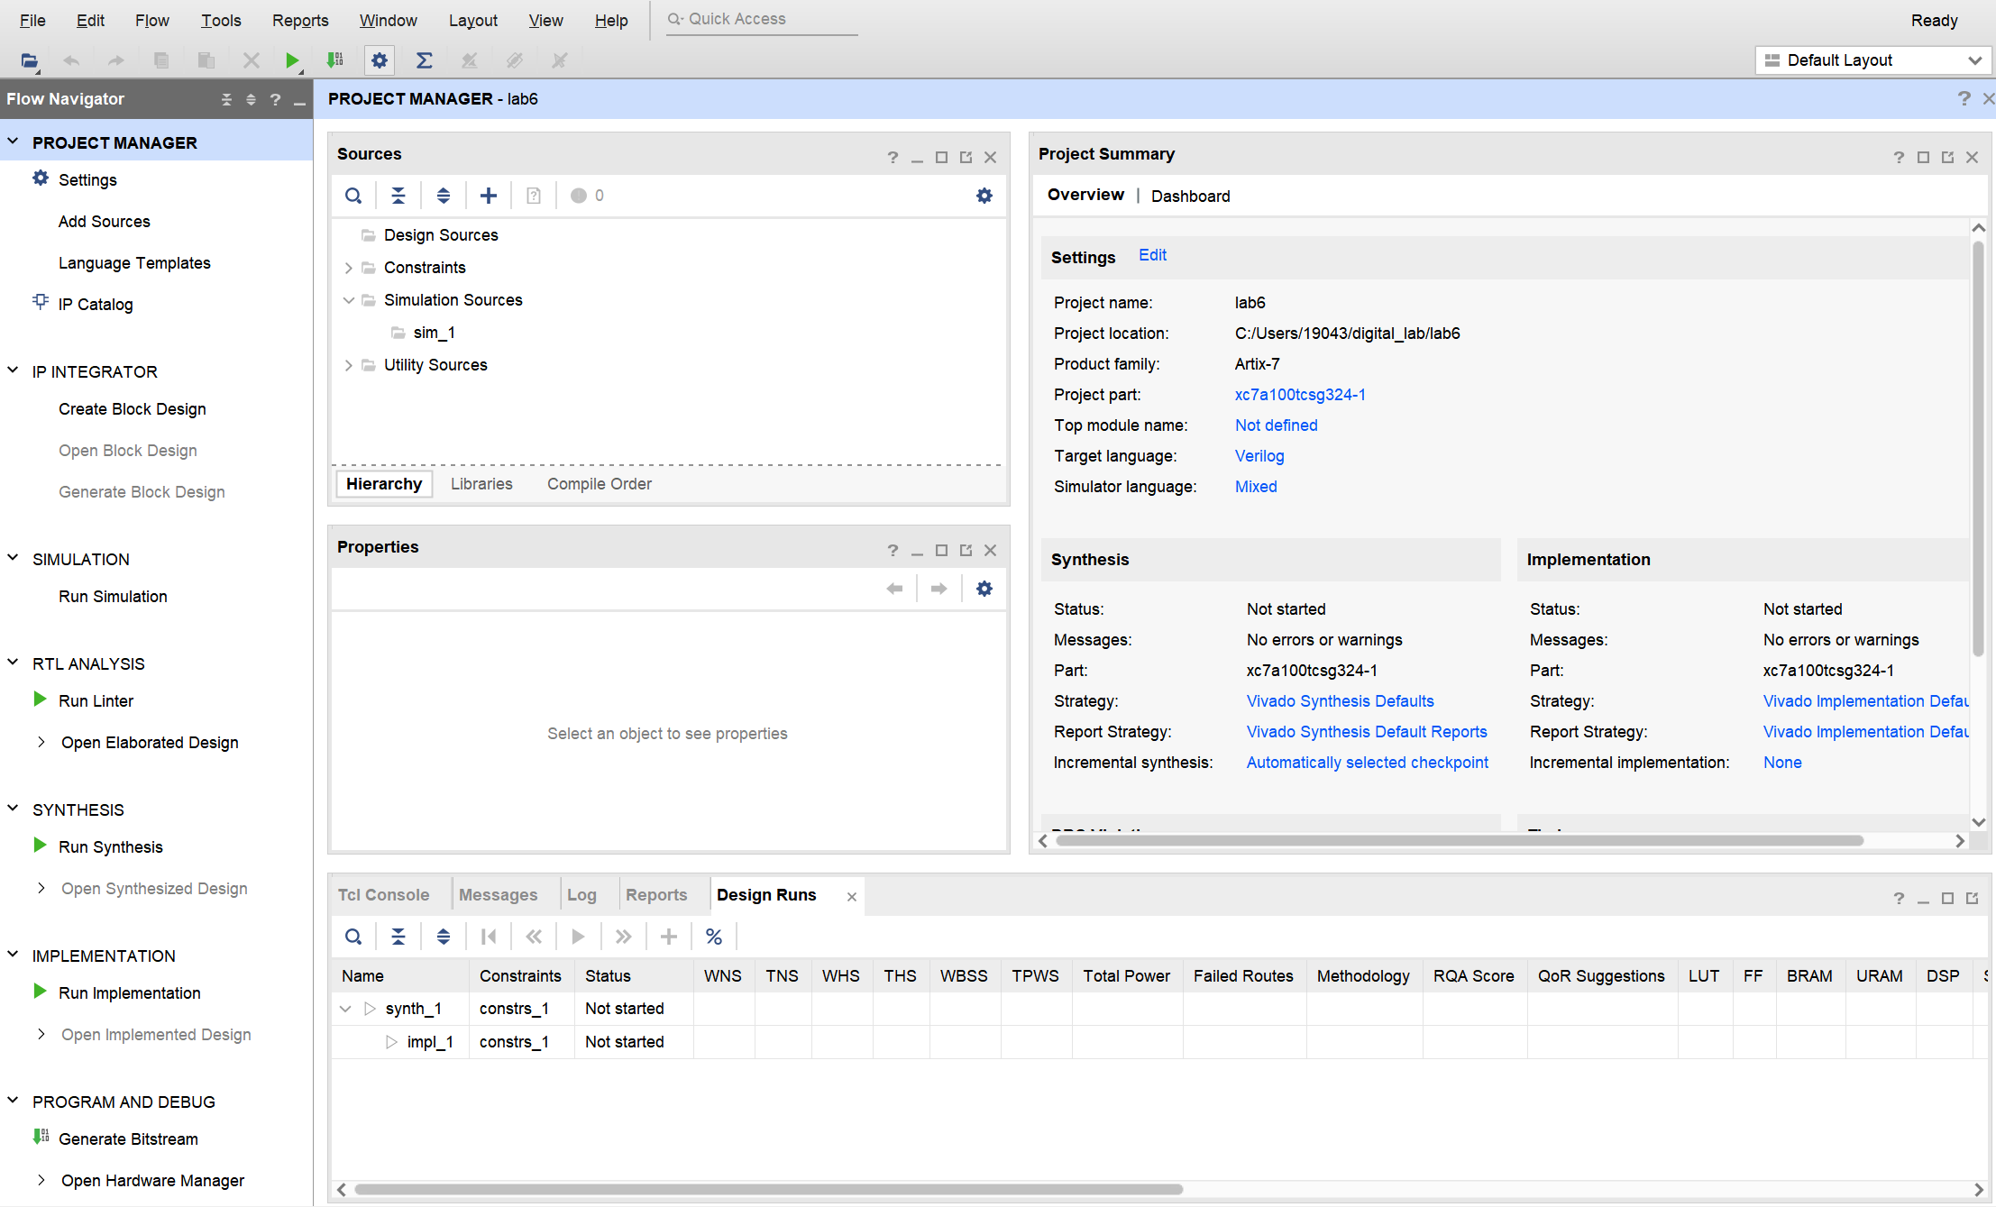Collapse all items in Design Runs toolbar
This screenshot has height=1207, width=1996.
pyautogui.click(x=398, y=937)
